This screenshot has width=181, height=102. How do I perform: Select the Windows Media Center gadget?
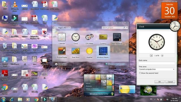(103, 52)
